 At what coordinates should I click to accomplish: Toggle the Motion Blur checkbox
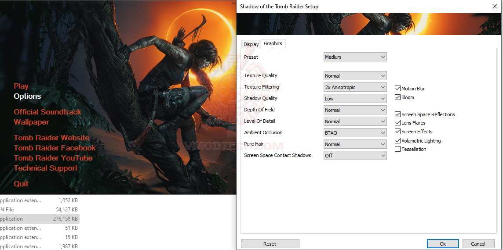coord(398,89)
